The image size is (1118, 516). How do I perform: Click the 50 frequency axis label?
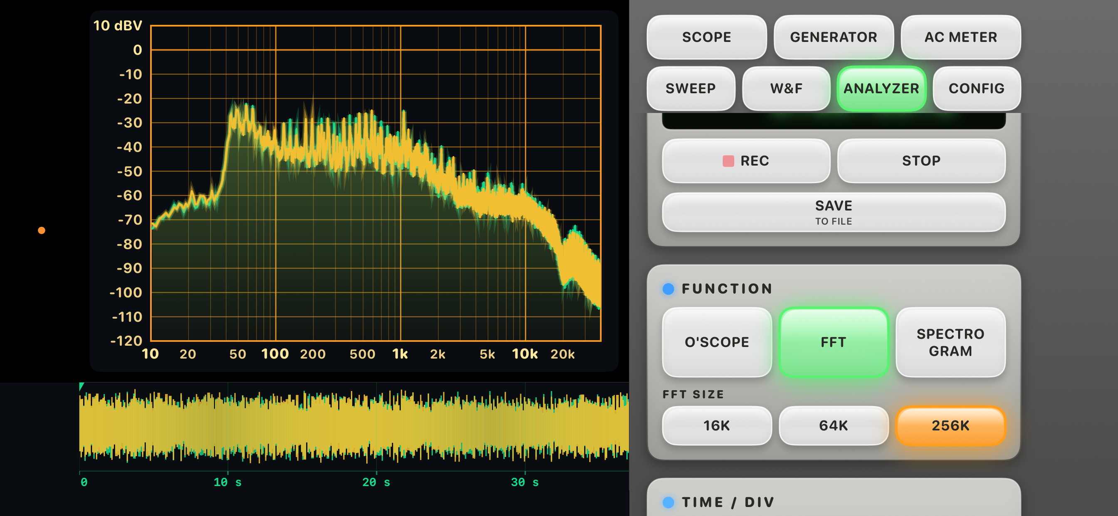[237, 354]
